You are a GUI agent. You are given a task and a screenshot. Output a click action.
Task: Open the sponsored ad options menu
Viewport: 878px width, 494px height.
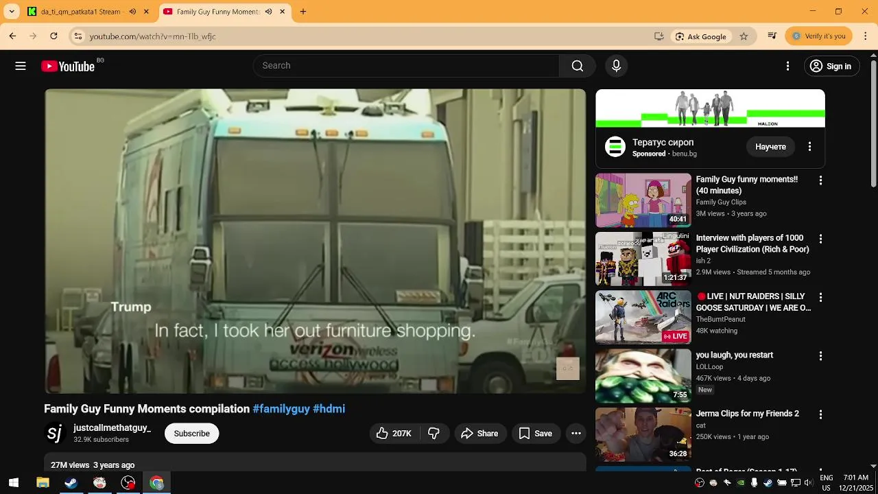pos(809,147)
